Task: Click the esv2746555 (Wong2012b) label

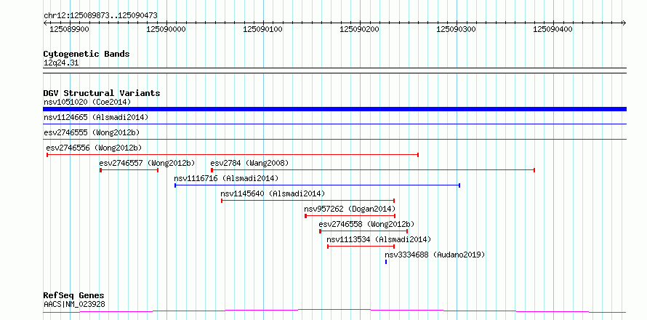Action: point(92,132)
